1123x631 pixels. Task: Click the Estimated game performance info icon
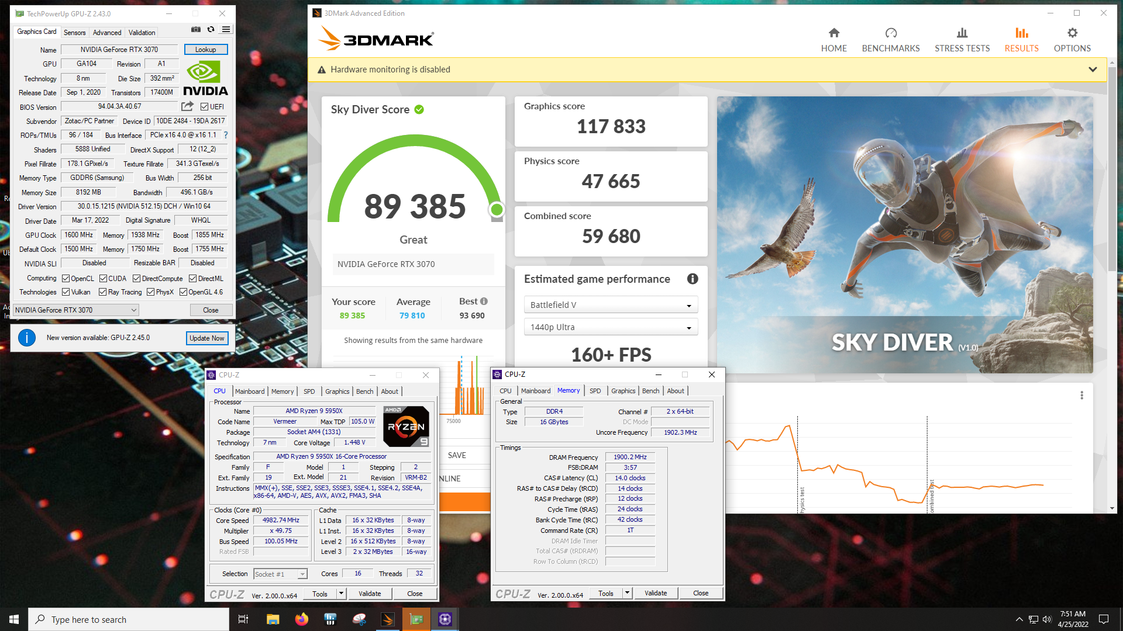pos(693,279)
